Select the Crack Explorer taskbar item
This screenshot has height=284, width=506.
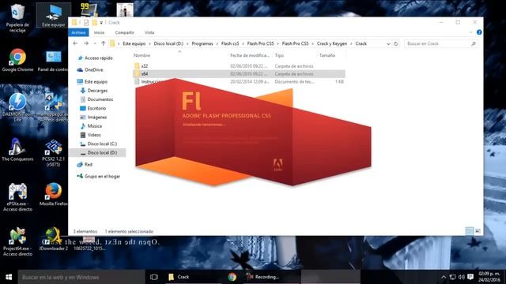[194, 277]
